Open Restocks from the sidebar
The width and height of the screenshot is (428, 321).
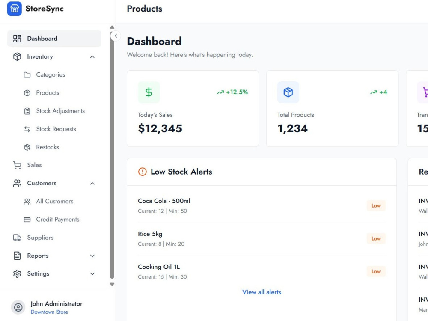click(48, 147)
